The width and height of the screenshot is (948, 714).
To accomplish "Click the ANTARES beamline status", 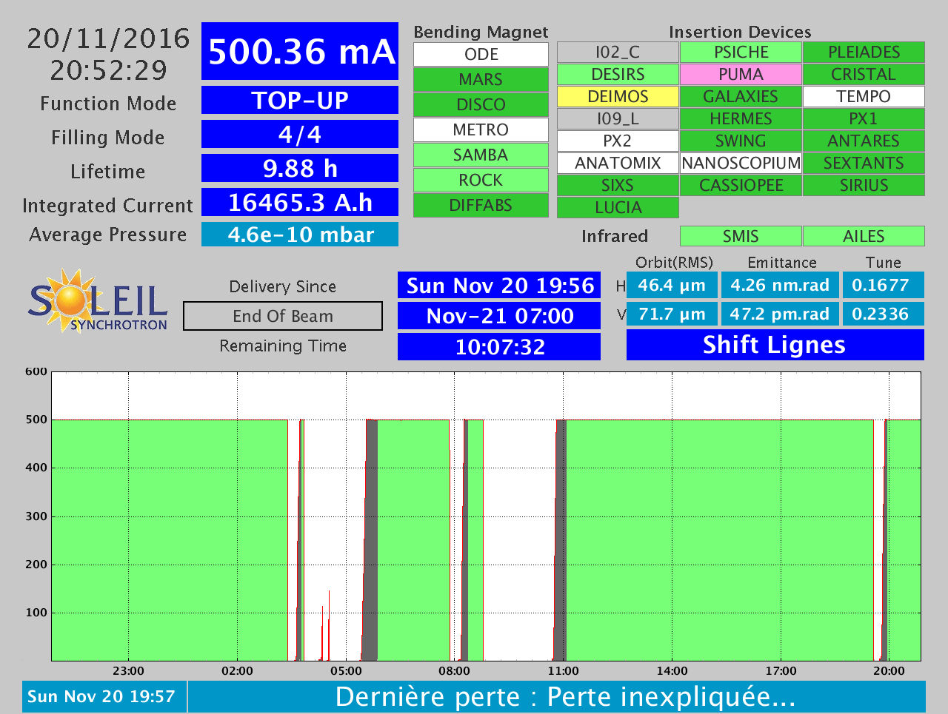I will click(x=864, y=141).
